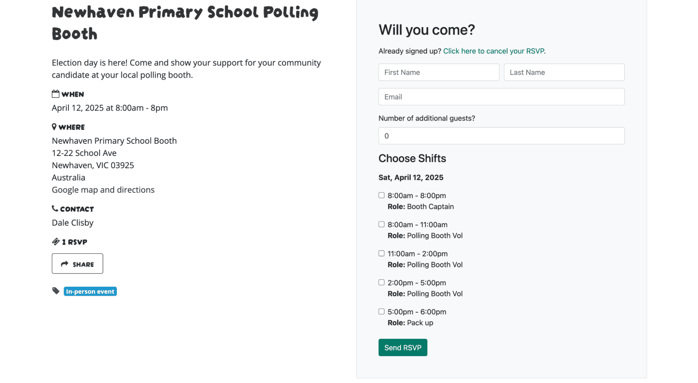
Task: Open the cancel your RSVP link
Action: (493, 51)
